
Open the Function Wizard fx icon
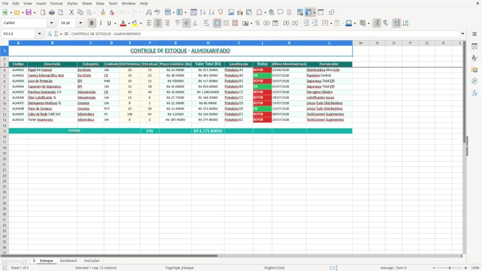click(x=50, y=34)
